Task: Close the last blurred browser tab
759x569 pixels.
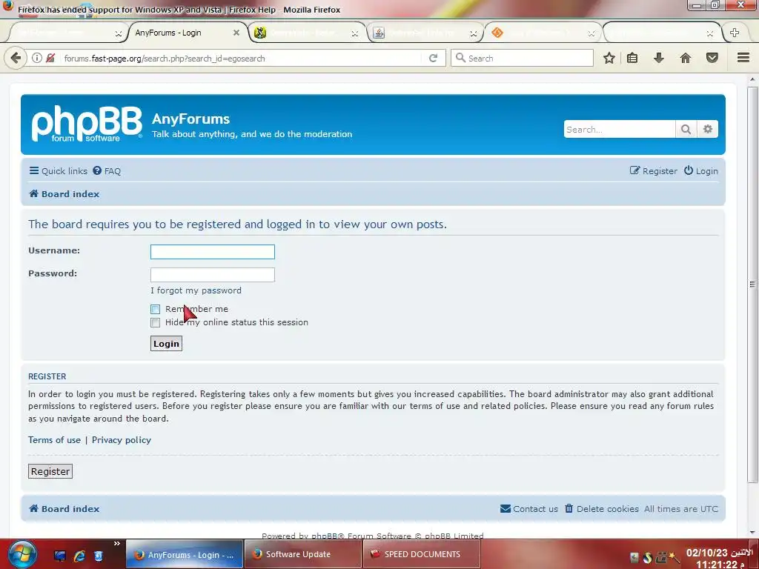Action: coord(709,33)
